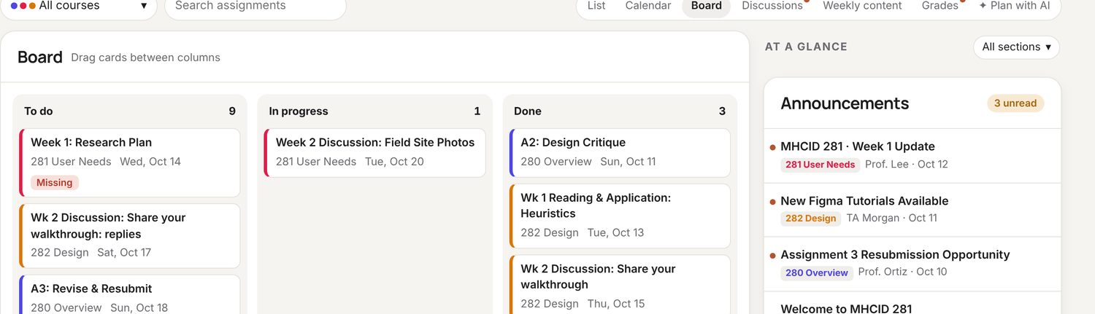The height and width of the screenshot is (314, 1095).
Task: Click the 282 Design announcement tag
Action: pos(810,219)
